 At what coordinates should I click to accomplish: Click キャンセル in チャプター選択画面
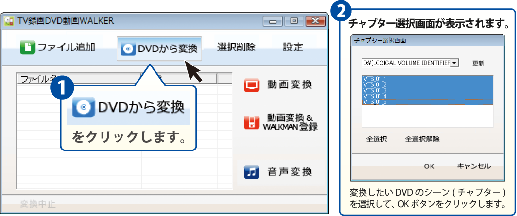tap(474, 166)
